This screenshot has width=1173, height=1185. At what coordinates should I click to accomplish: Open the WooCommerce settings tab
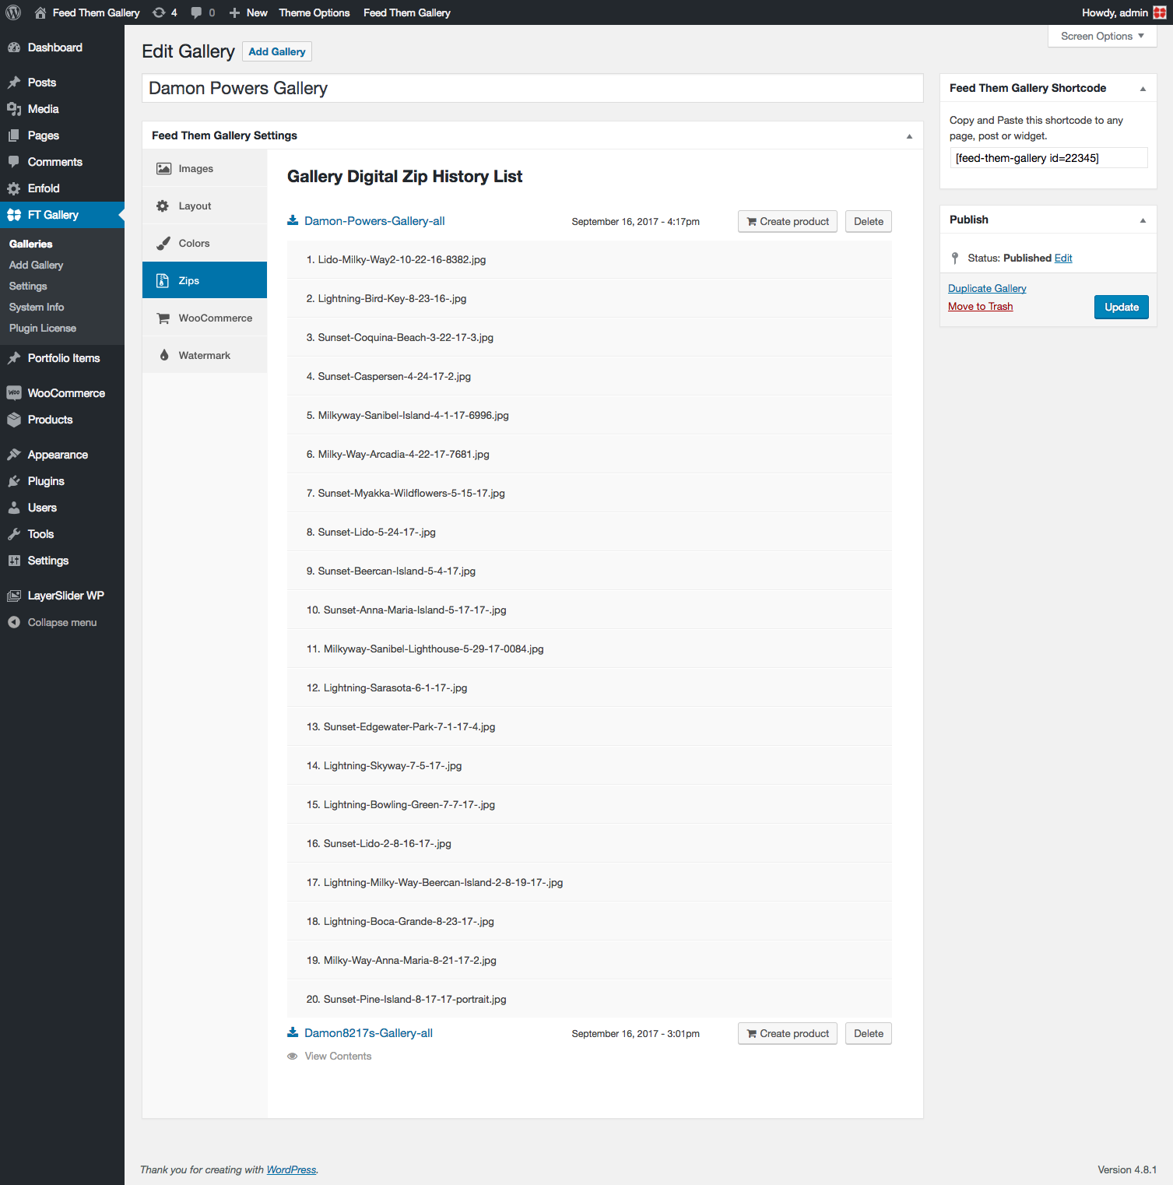pos(205,318)
